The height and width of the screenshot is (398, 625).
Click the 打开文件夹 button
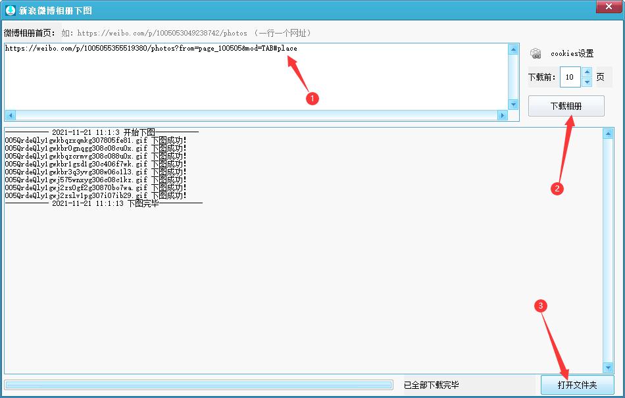[577, 385]
